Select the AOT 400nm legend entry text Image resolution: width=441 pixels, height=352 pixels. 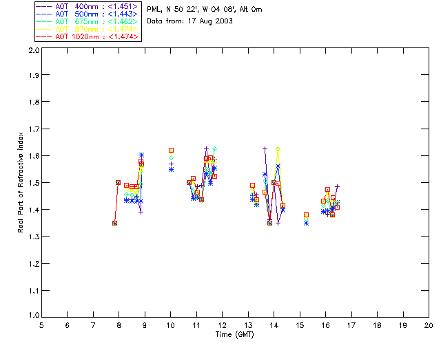96,6
